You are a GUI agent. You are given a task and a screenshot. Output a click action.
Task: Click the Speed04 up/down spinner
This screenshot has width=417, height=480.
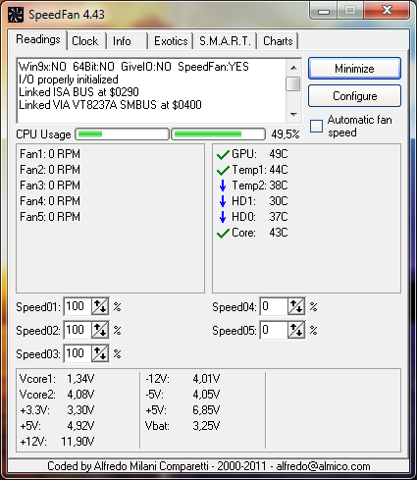[296, 306]
